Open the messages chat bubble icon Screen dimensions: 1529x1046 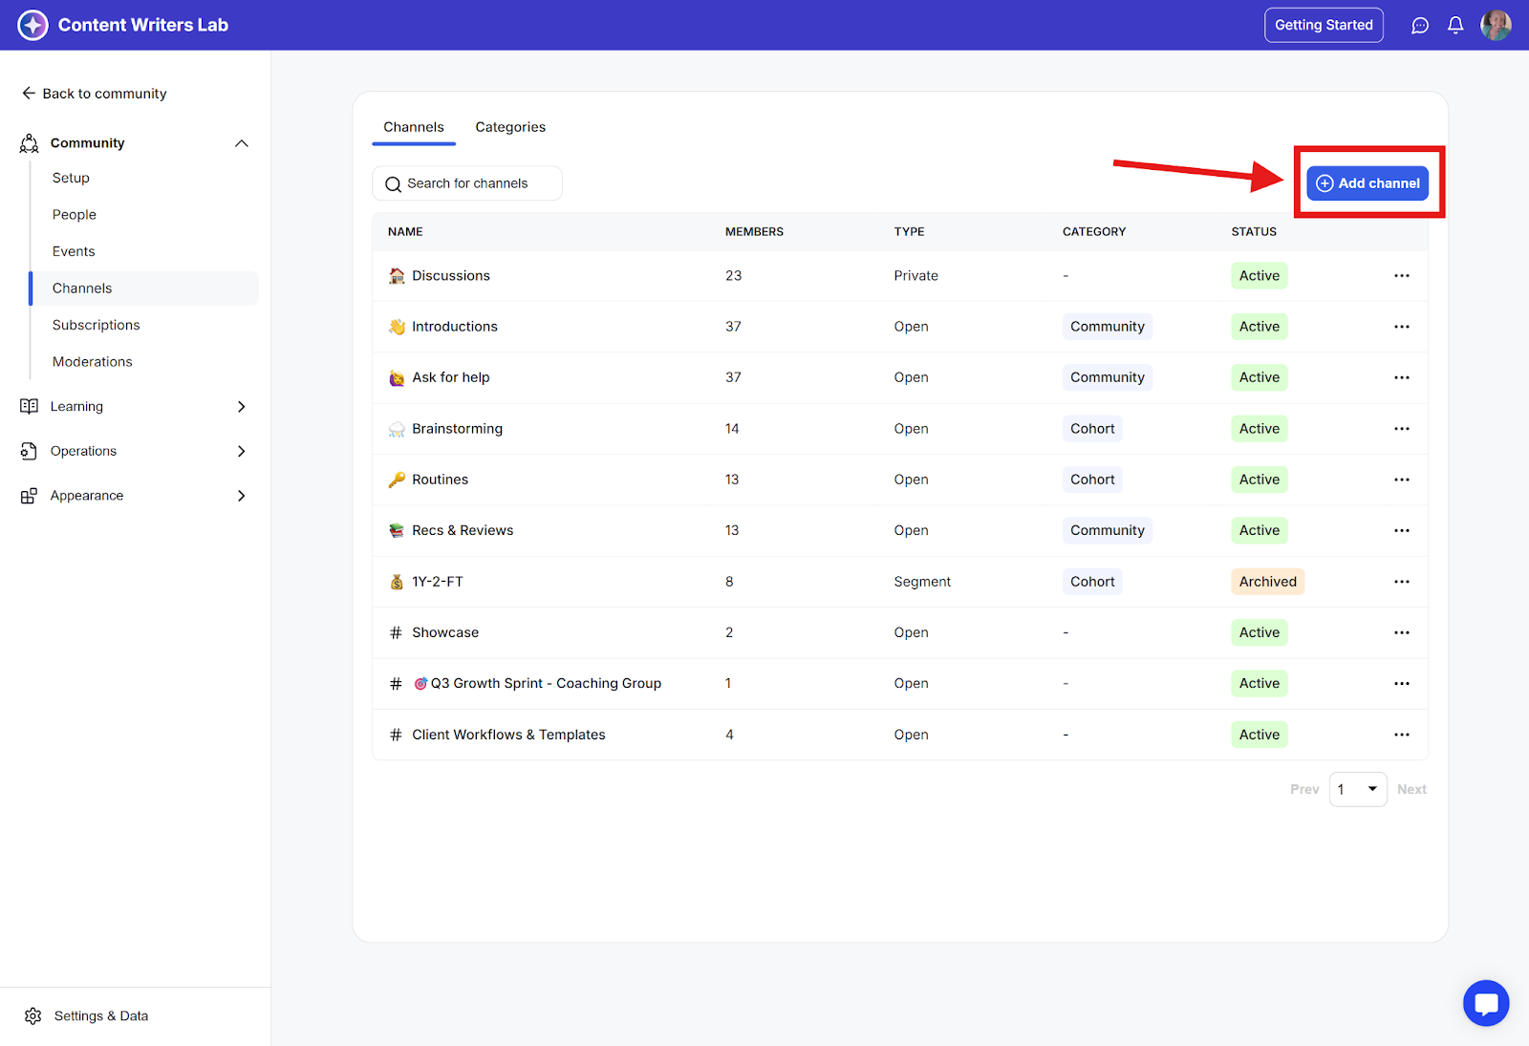[1420, 26]
